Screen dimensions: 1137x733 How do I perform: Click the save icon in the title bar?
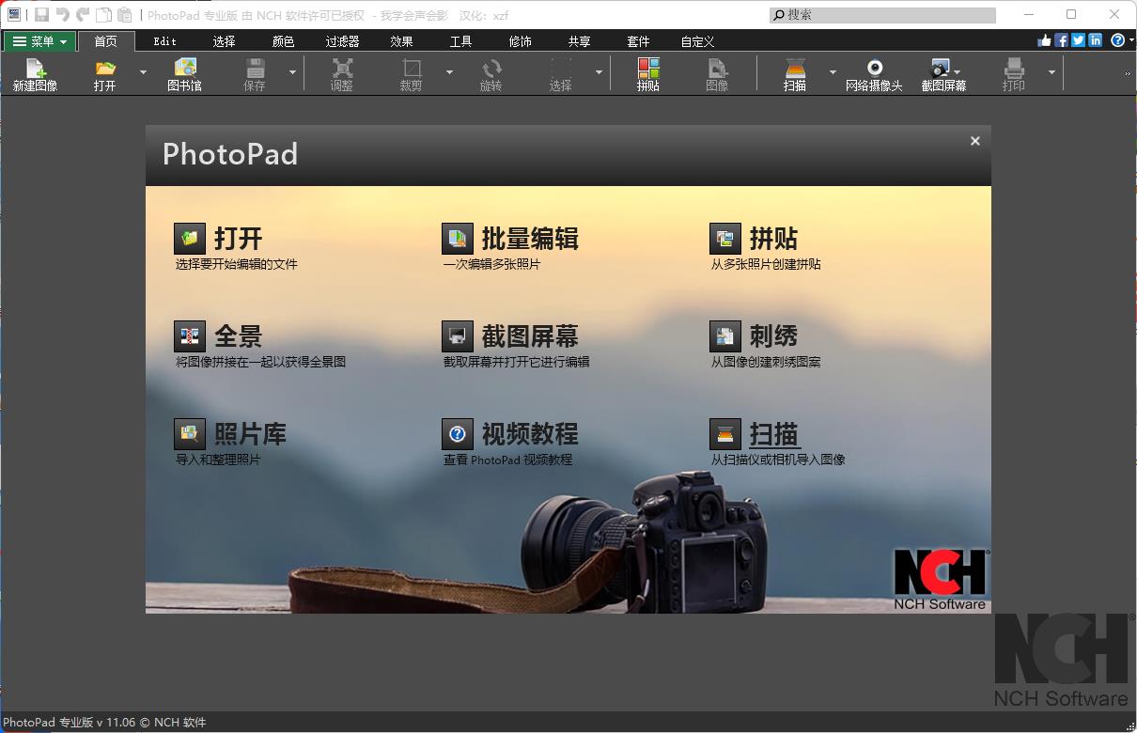[x=42, y=15]
